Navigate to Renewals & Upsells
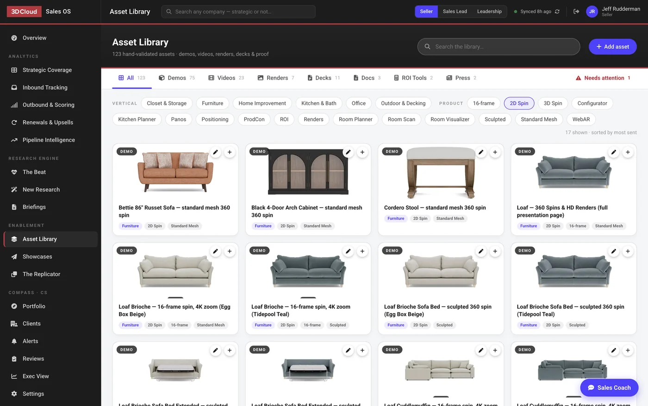Image resolution: width=648 pixels, height=406 pixels. [x=50, y=123]
